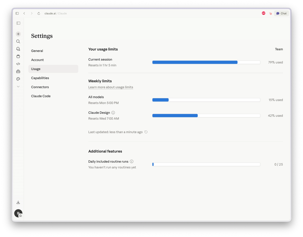Go forward with the browser forward arrow
303x237 pixels.
(x=32, y=13)
